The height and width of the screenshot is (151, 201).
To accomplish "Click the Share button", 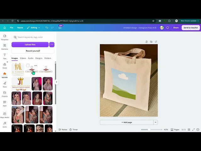I will click(176, 28).
